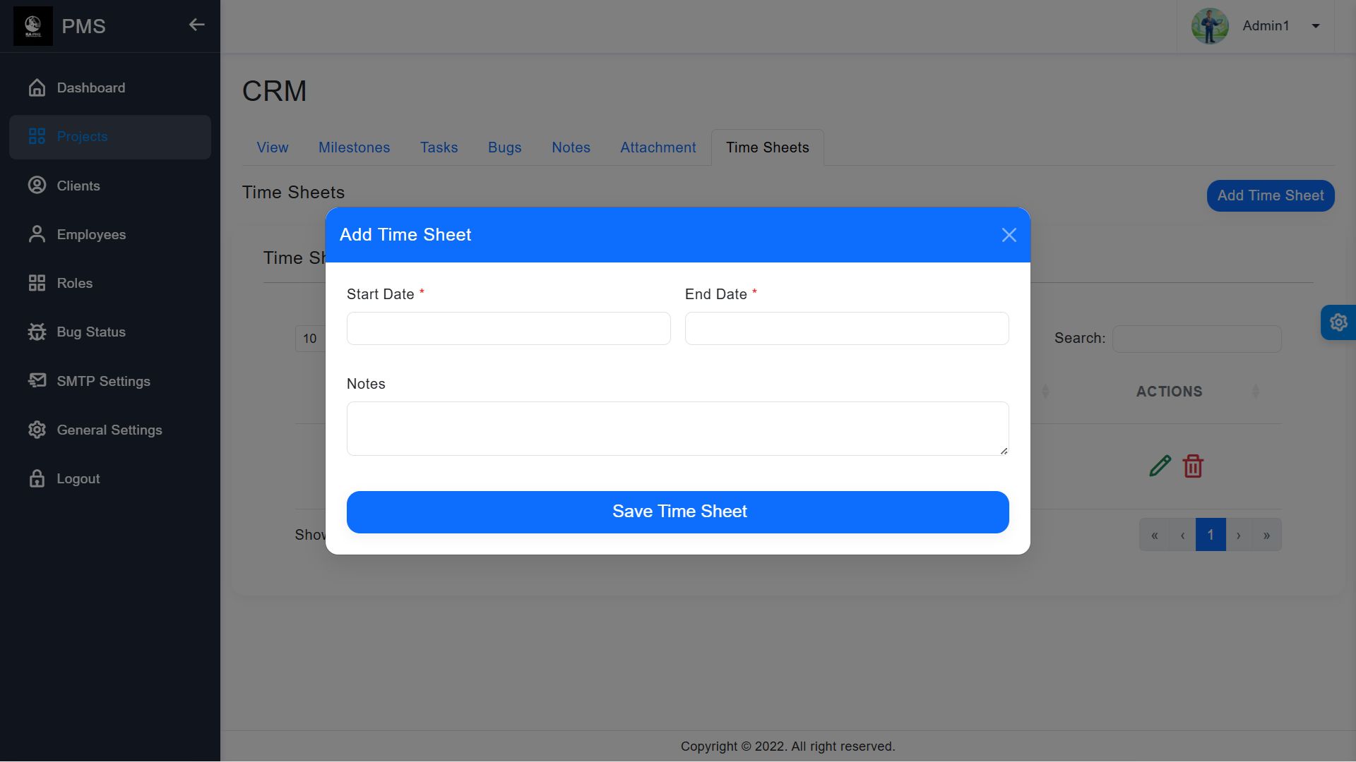Click the green pencil edit icon
Viewport: 1356px width, 762px height.
pyautogui.click(x=1160, y=466)
